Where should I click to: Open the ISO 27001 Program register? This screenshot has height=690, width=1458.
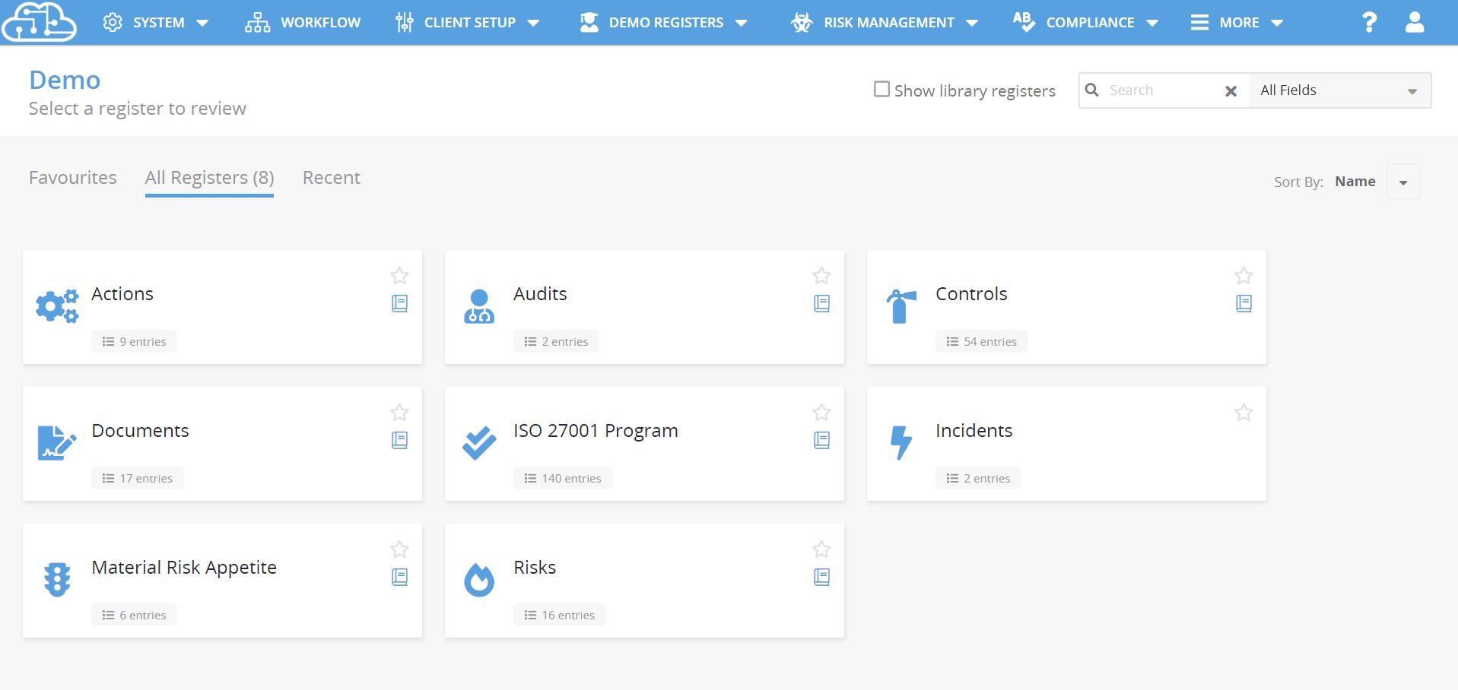596,431
